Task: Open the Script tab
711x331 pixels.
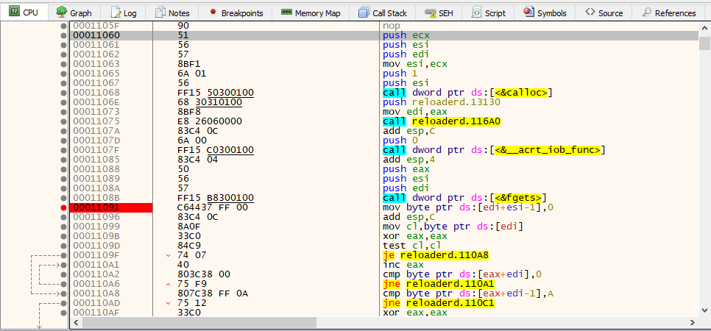Action: [489, 13]
